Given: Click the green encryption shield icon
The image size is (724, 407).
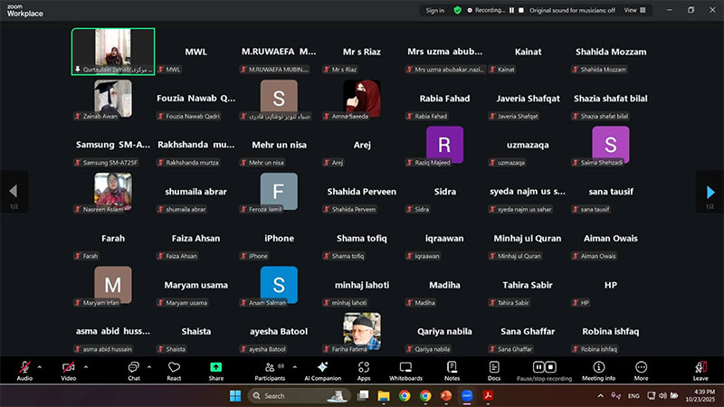Looking at the screenshot, I should point(457,10).
